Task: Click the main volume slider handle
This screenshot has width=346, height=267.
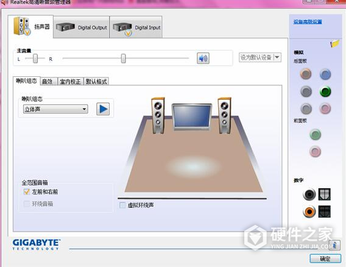Action: pos(123,59)
